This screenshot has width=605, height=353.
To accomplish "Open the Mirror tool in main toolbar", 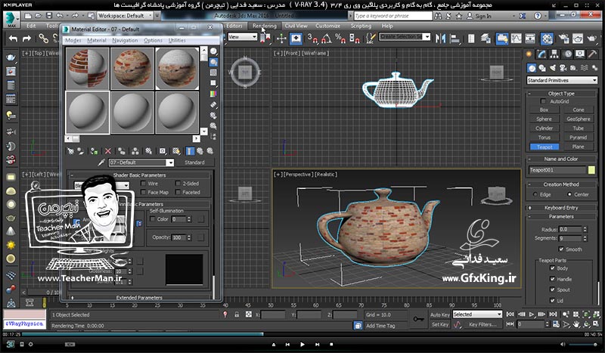I will tap(440, 39).
